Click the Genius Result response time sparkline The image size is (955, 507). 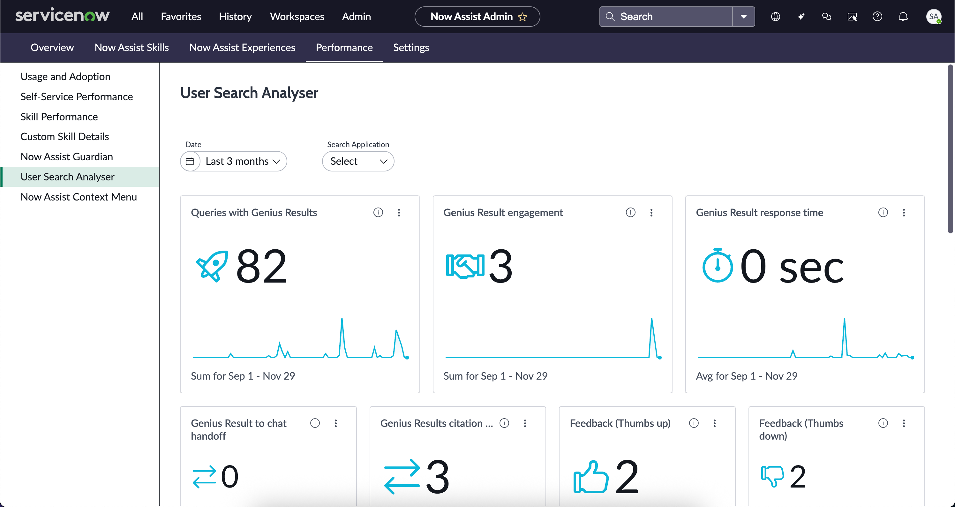coord(805,338)
